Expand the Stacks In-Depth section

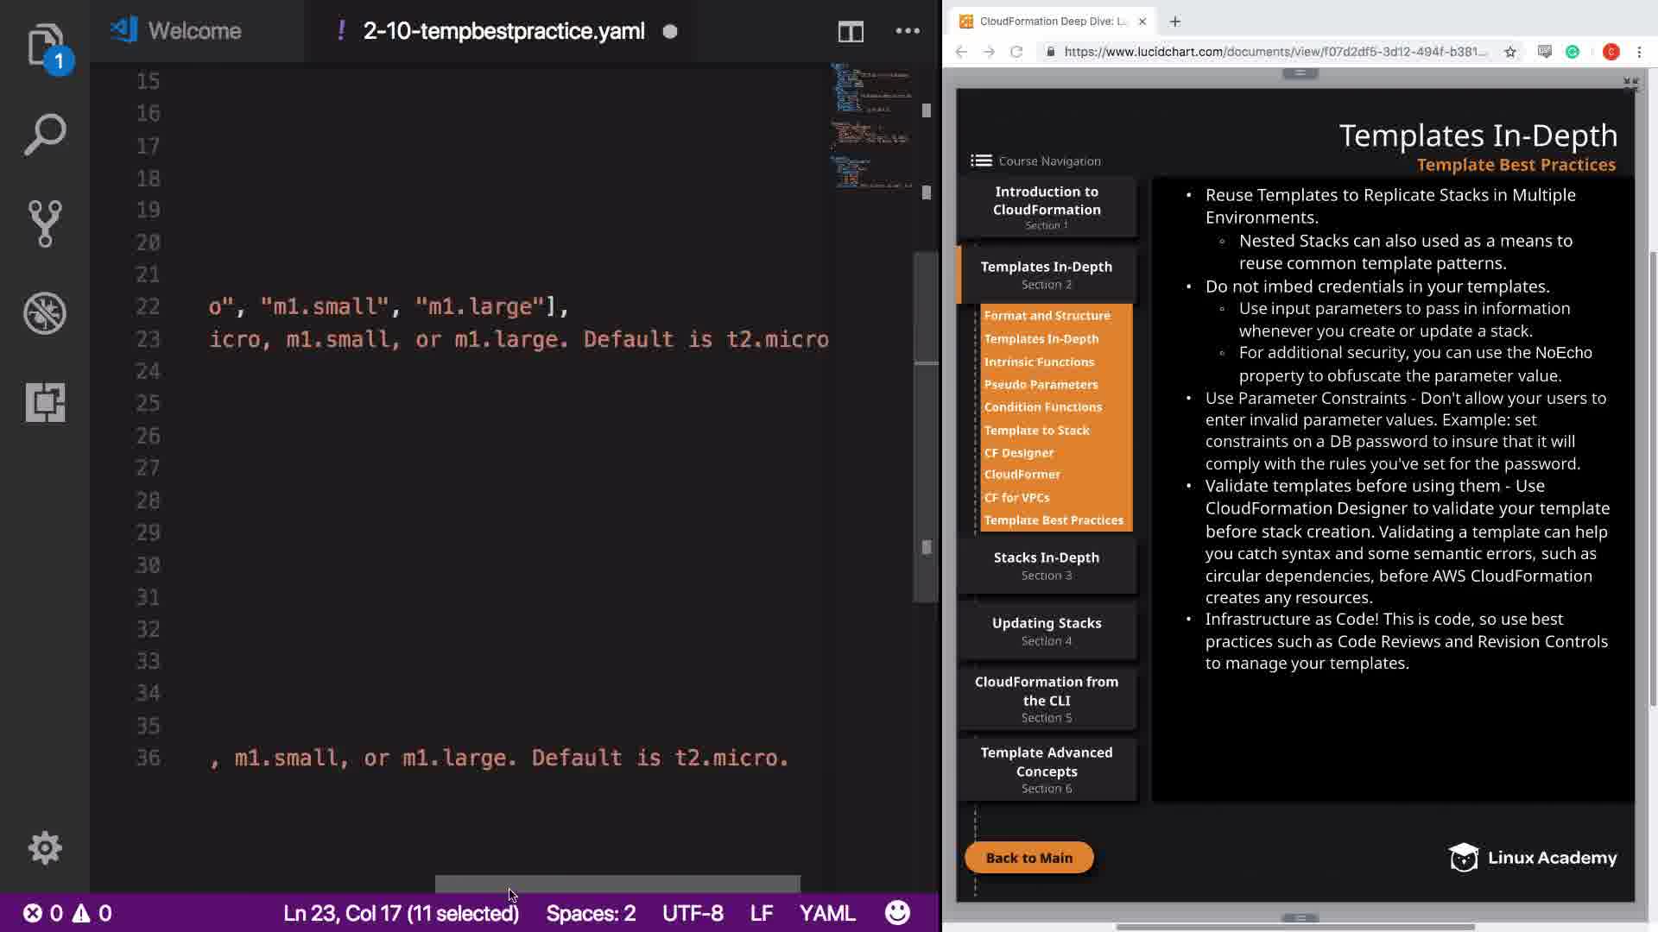pyautogui.click(x=1046, y=565)
